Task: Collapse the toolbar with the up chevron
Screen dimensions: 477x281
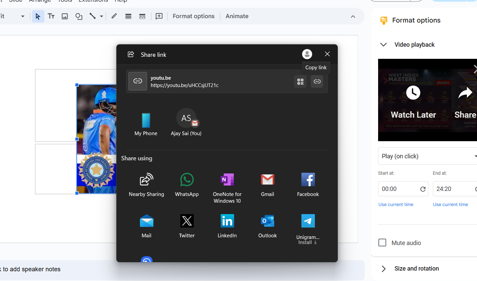Action: pos(353,16)
